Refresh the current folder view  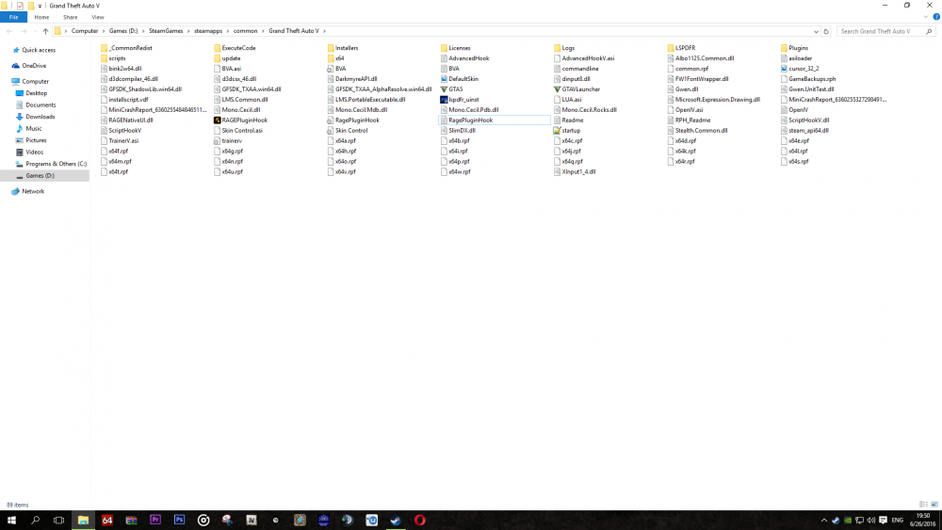[826, 31]
